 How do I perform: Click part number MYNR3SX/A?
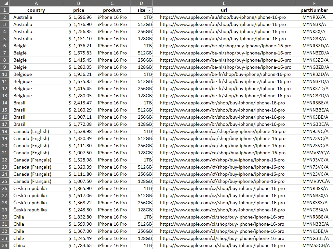[x=314, y=188]
